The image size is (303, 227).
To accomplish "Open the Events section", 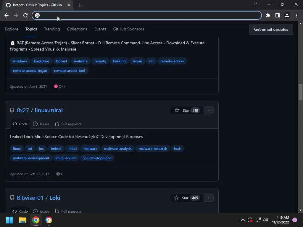I will 100,29.
